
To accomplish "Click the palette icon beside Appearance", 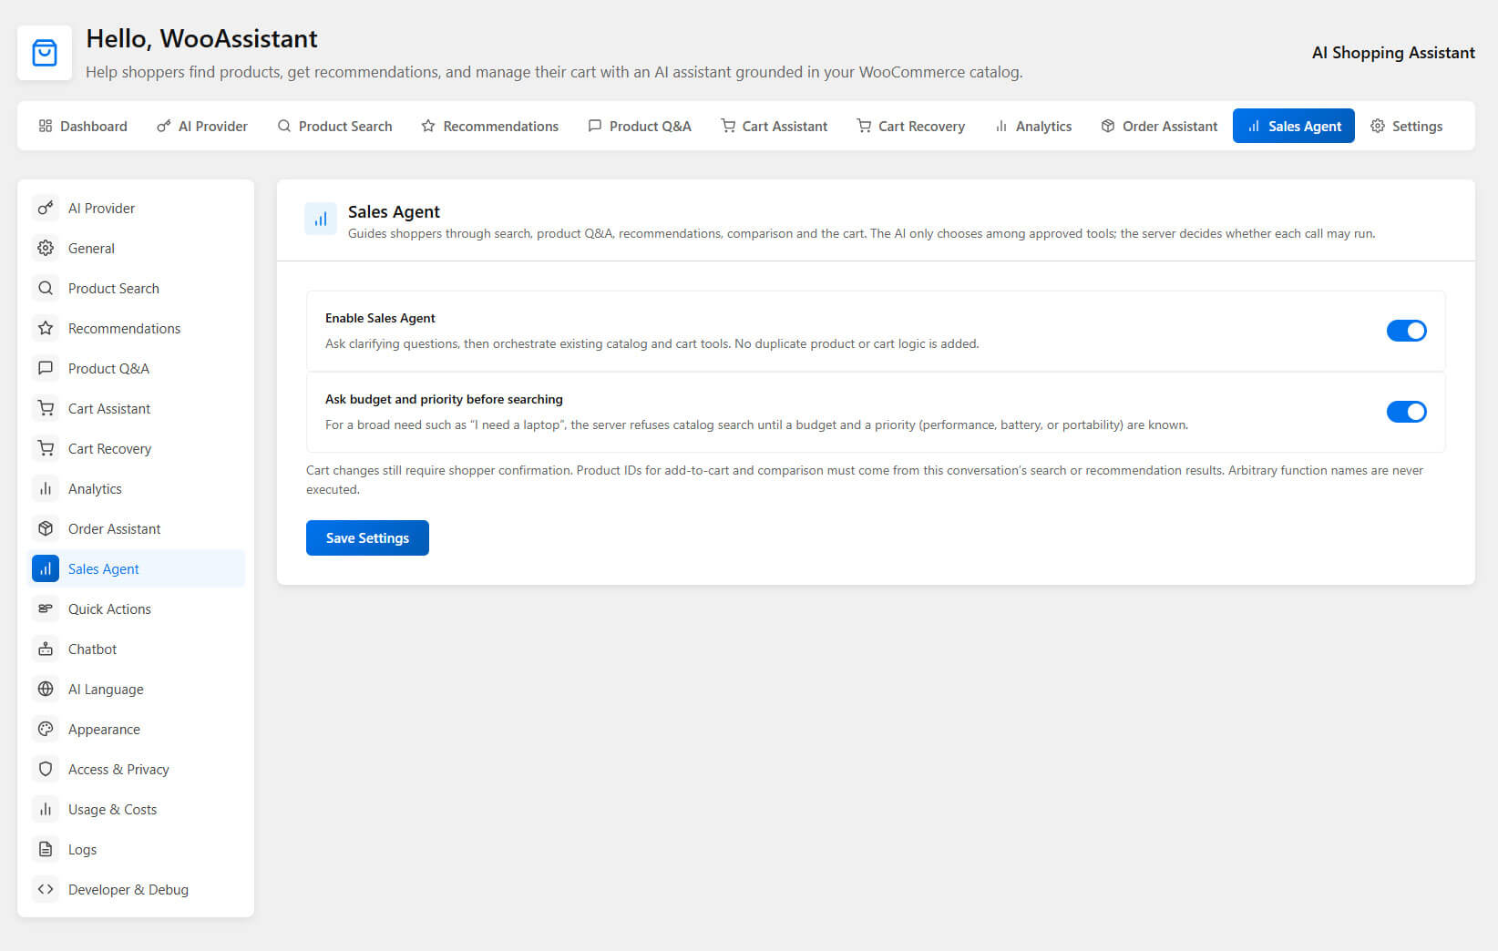I will coord(46,730).
